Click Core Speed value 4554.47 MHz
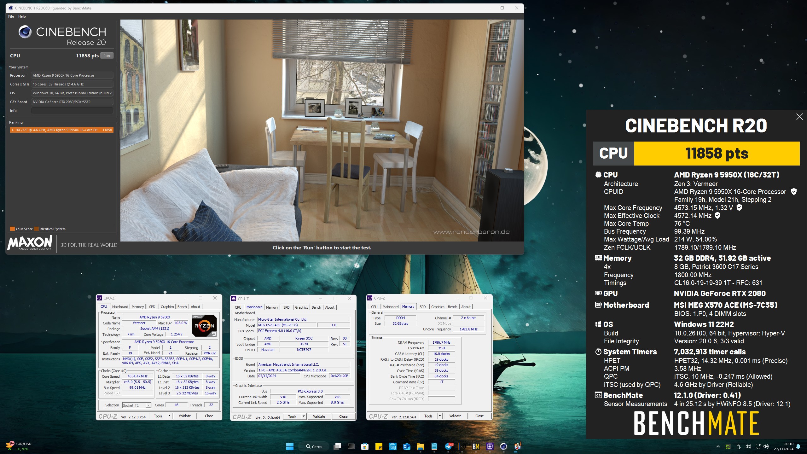The height and width of the screenshot is (454, 807). 137,376
